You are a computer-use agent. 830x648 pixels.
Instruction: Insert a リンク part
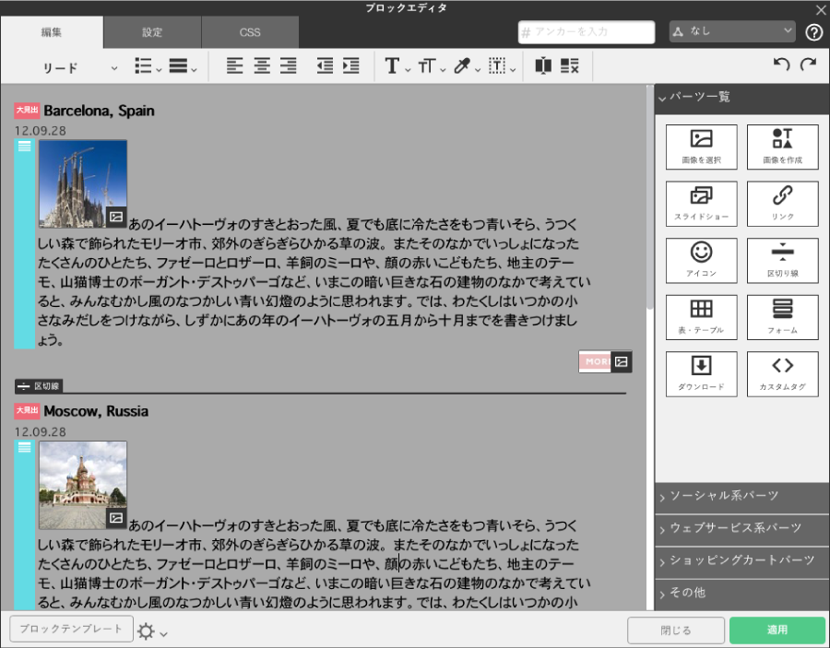point(782,204)
